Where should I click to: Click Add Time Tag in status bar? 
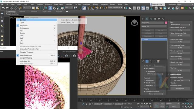[x=128, y=107]
